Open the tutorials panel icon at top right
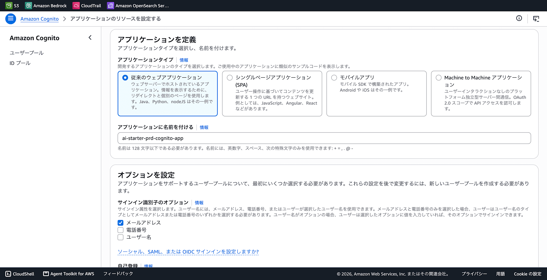The image size is (547, 280). coord(536,19)
